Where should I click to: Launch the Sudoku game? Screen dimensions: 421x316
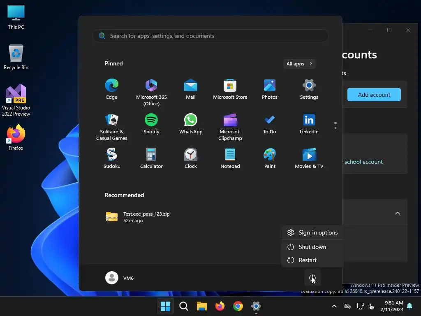tap(112, 158)
